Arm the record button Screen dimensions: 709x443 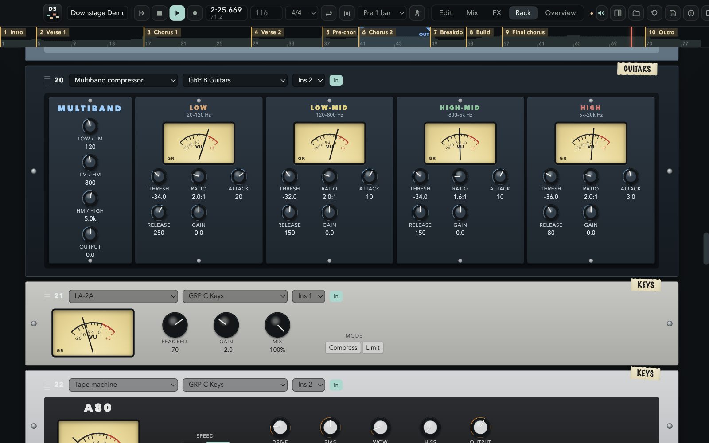195,13
